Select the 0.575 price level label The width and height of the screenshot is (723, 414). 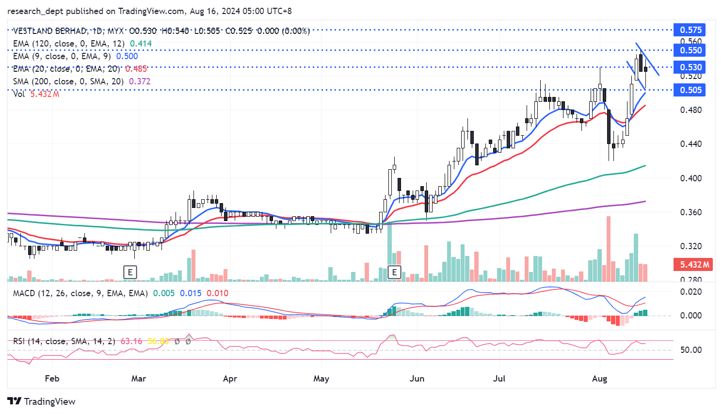click(x=690, y=30)
